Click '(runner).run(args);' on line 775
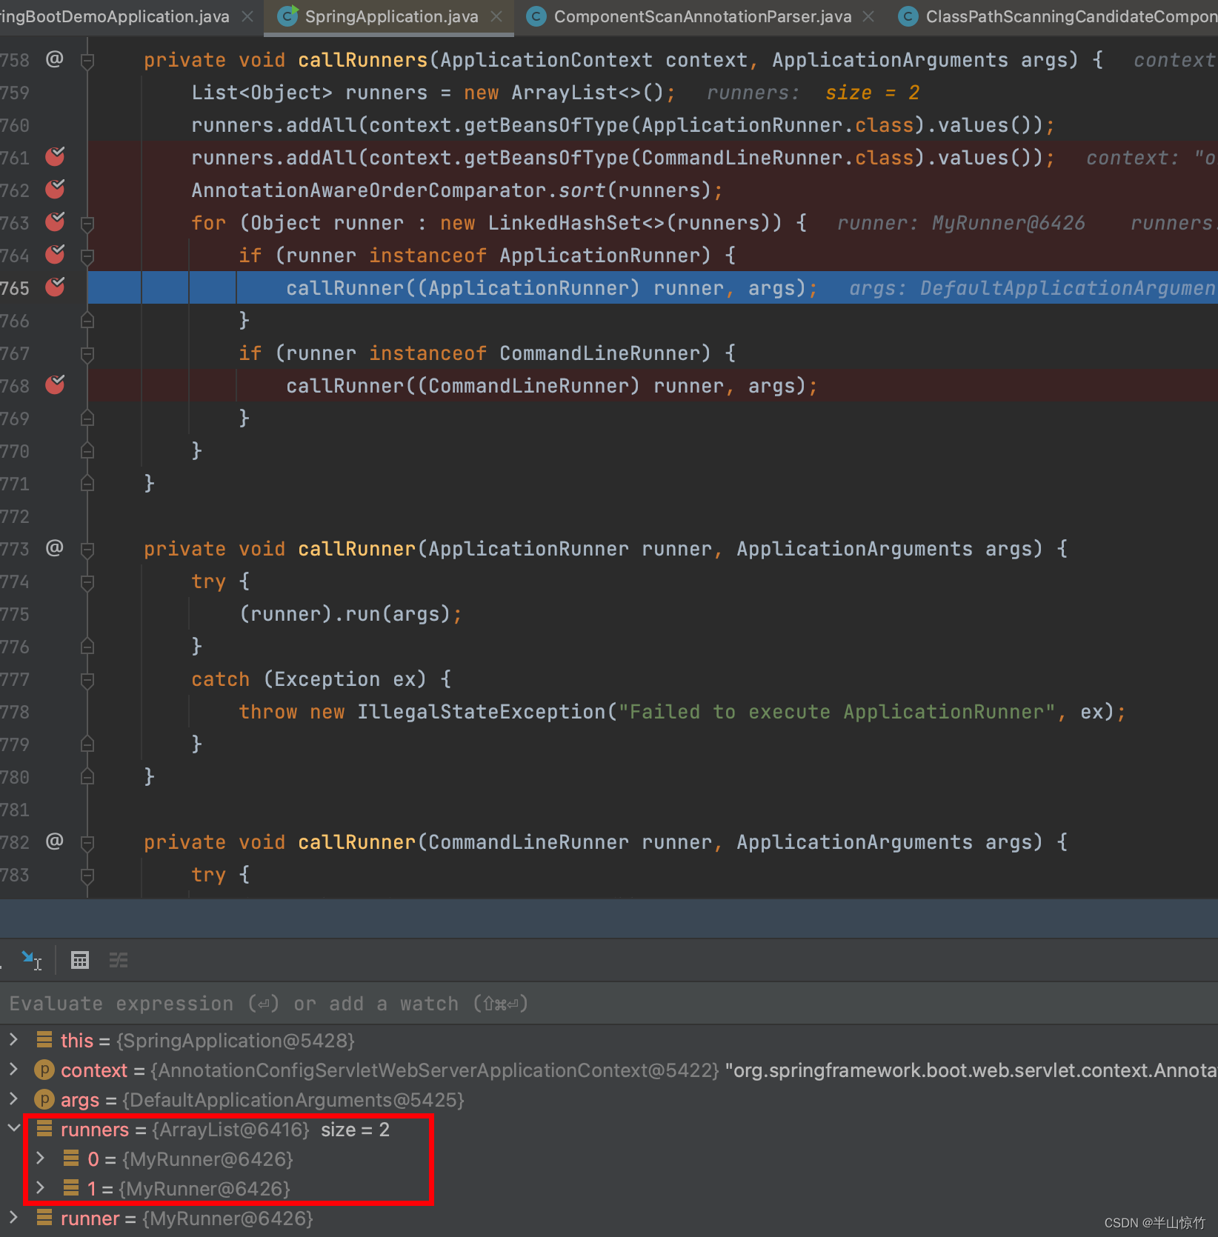 point(350,614)
